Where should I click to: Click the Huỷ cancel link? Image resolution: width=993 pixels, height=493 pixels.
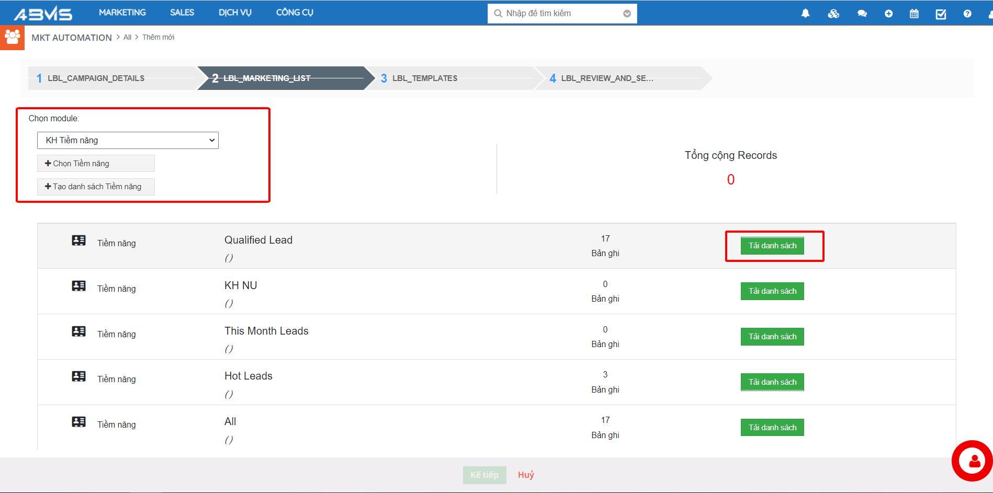[x=526, y=475]
